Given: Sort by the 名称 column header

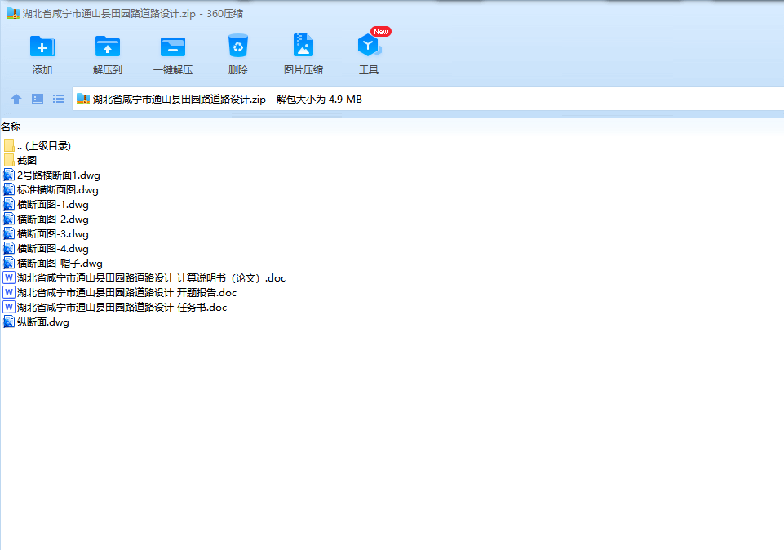Looking at the screenshot, I should point(11,127).
